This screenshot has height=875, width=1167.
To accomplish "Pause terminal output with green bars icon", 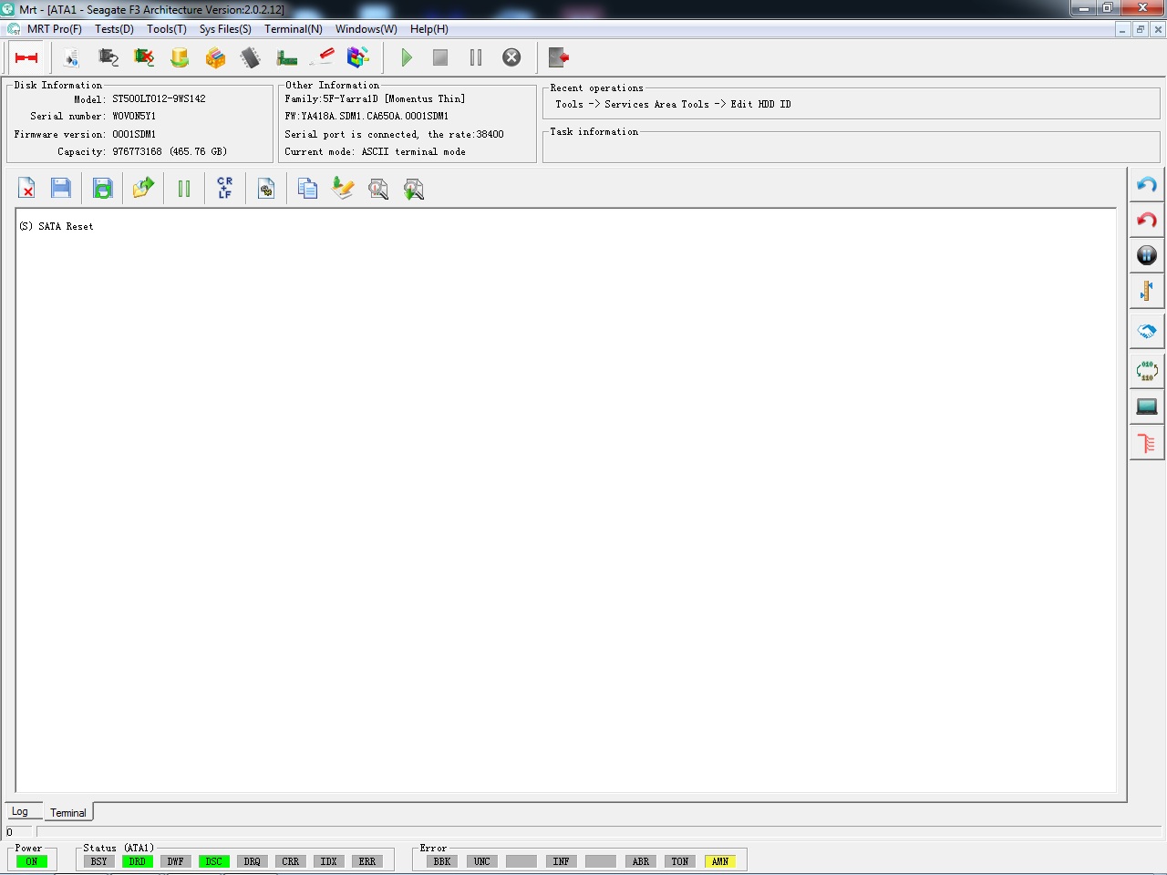I will pos(184,189).
